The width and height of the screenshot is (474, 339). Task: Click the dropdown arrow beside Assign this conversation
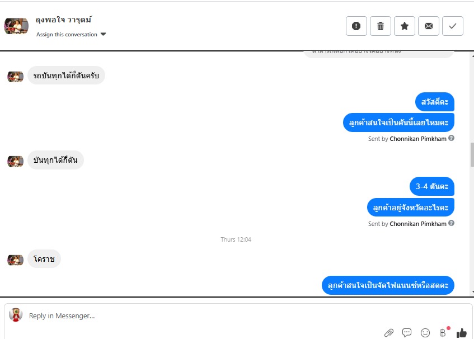pos(103,34)
